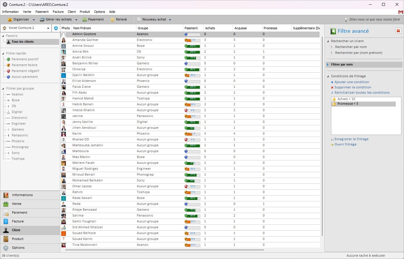Open the Aide menu
This screenshot has height=259, width=404.
112,12
